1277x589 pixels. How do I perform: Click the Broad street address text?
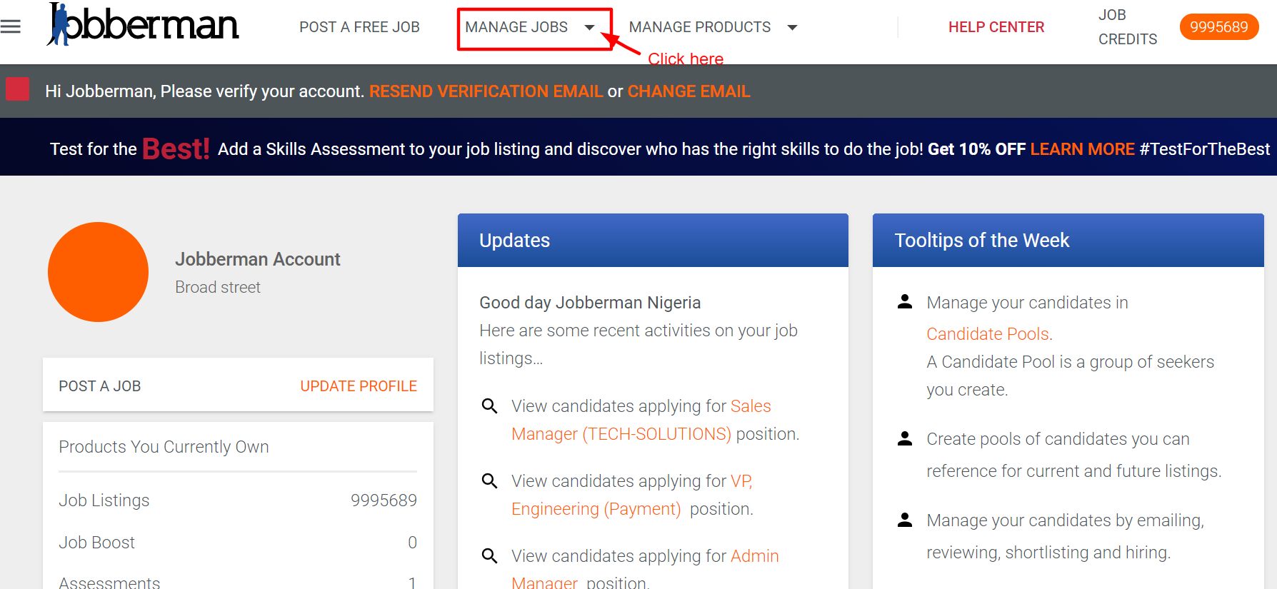point(218,287)
